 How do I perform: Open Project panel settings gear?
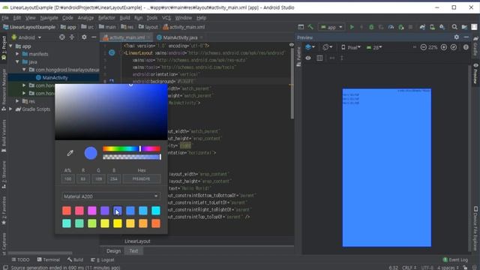coord(84,37)
